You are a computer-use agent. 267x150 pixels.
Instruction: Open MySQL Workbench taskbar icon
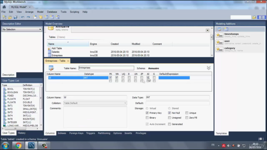(31, 145)
